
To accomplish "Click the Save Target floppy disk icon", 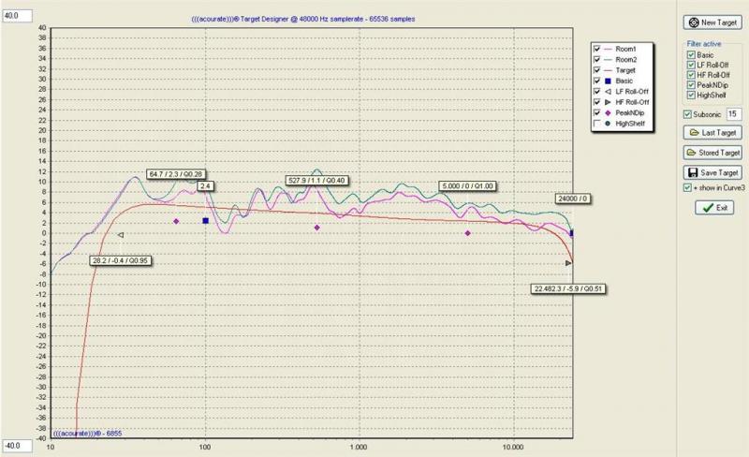I will tap(693, 172).
